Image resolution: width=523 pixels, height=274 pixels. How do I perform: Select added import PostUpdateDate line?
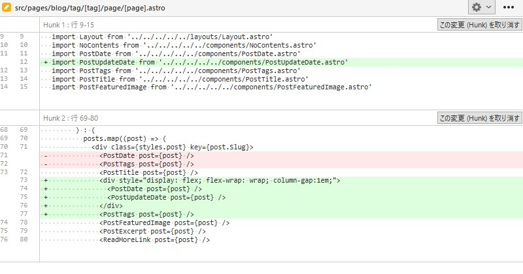[x=199, y=62]
